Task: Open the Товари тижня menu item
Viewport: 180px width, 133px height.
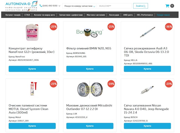Action: 163,15
